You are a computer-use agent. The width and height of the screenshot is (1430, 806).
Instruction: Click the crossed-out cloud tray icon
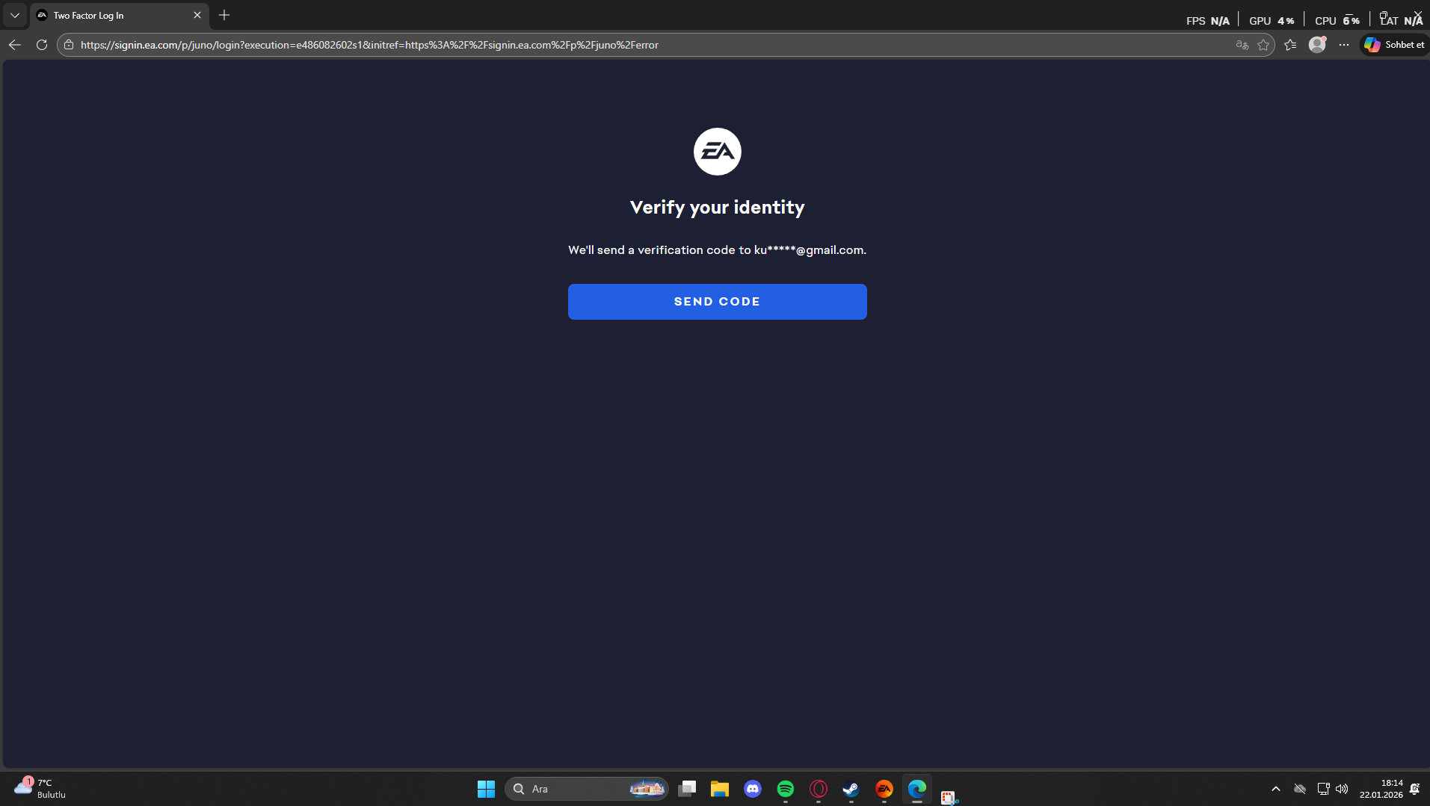[x=1300, y=789]
